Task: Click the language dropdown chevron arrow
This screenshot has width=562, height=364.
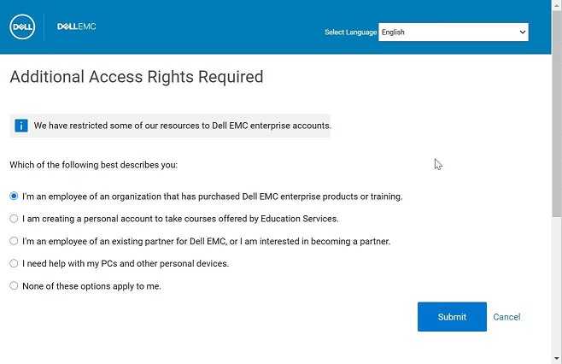Action: pos(522,32)
